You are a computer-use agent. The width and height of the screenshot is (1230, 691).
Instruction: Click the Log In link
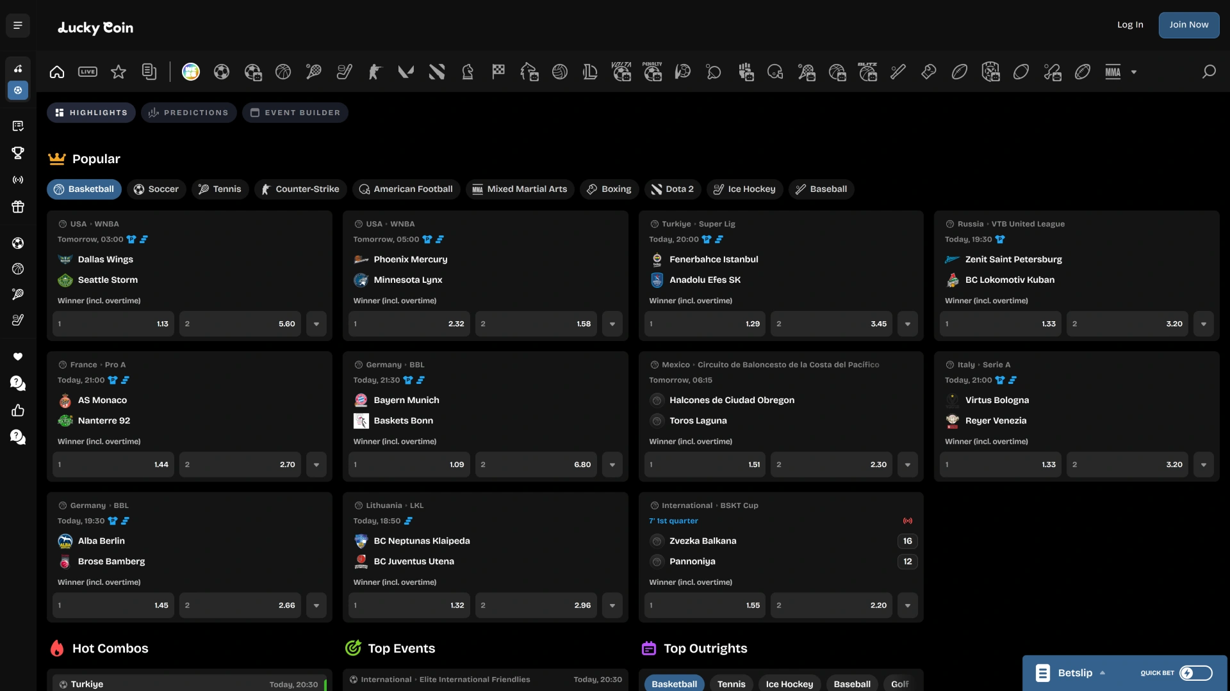pos(1130,25)
